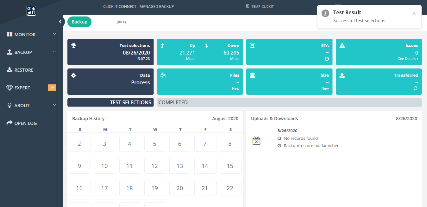
Task: Click the RESTORE download icon
Action: coord(9,70)
